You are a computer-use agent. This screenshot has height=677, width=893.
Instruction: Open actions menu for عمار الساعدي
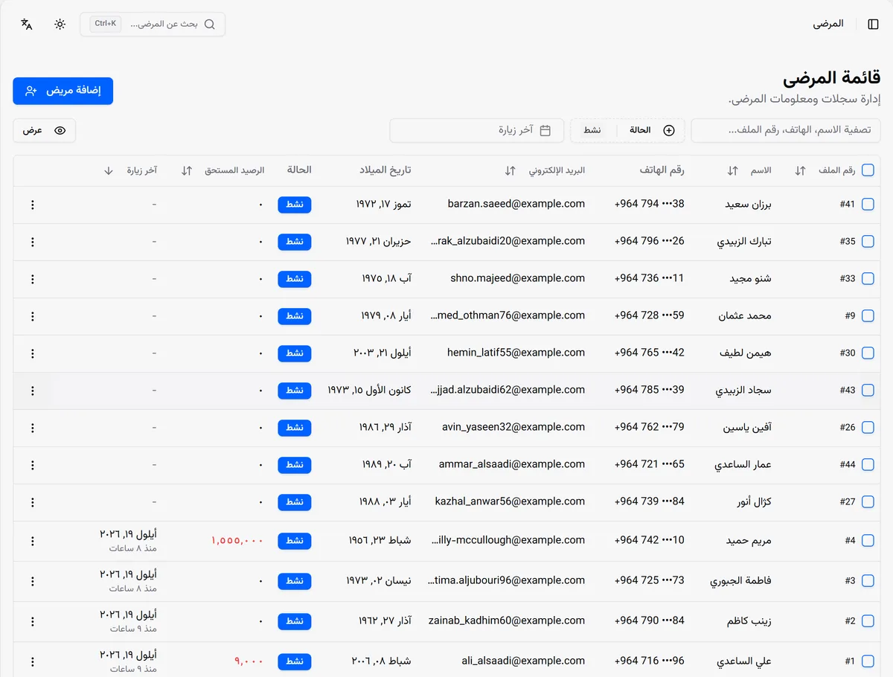[32, 465]
